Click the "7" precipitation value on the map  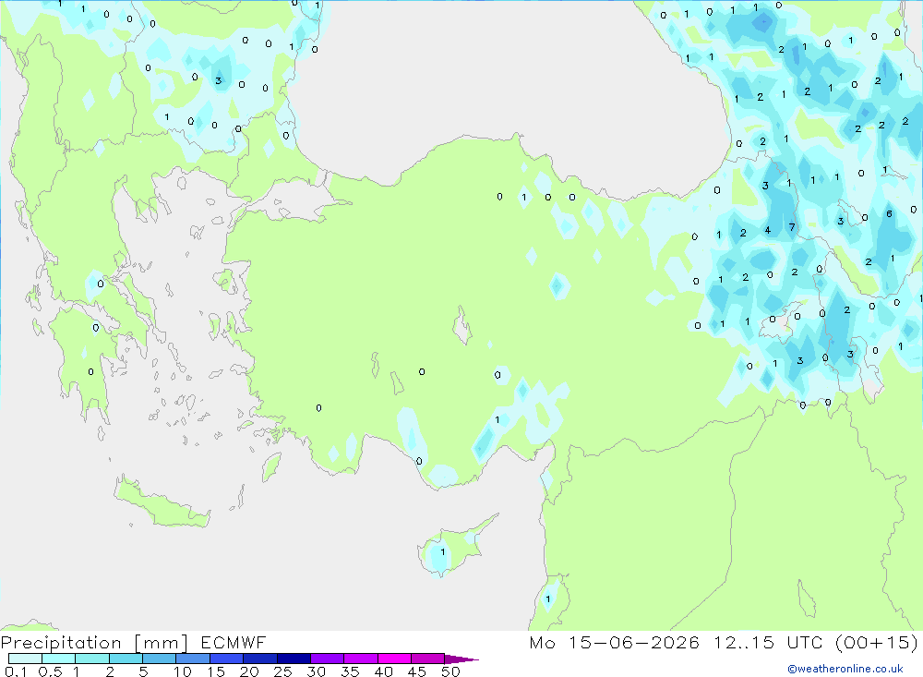tap(792, 227)
